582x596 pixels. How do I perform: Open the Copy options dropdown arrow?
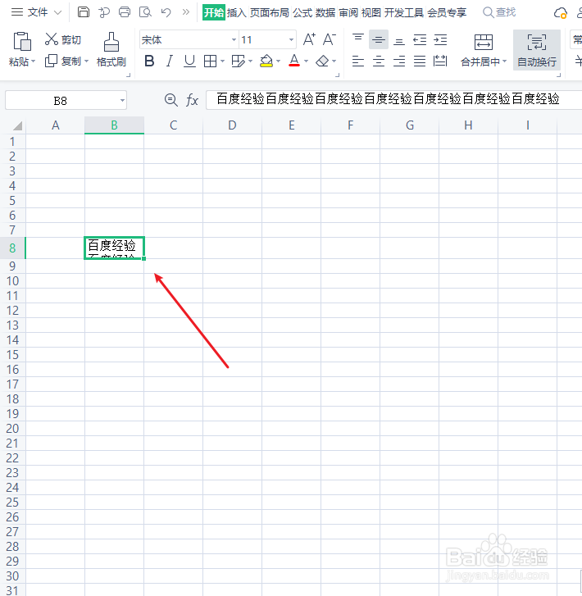tap(87, 61)
